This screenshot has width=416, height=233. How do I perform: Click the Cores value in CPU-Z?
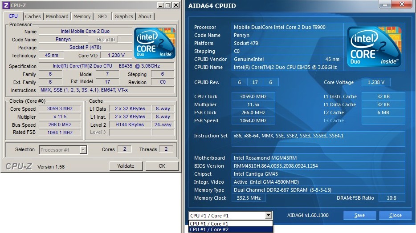[x=124, y=149]
